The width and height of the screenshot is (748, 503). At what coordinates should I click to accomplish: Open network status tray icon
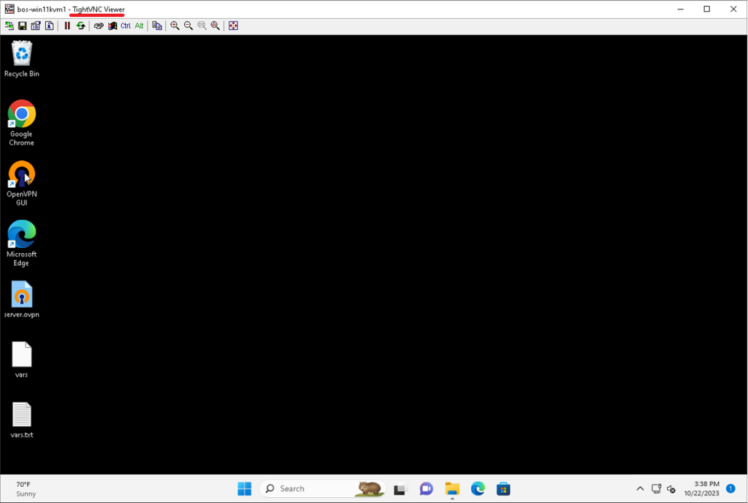pyautogui.click(x=657, y=488)
